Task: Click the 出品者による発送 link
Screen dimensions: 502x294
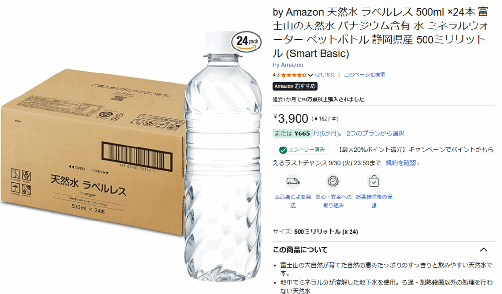Action: [293, 201]
